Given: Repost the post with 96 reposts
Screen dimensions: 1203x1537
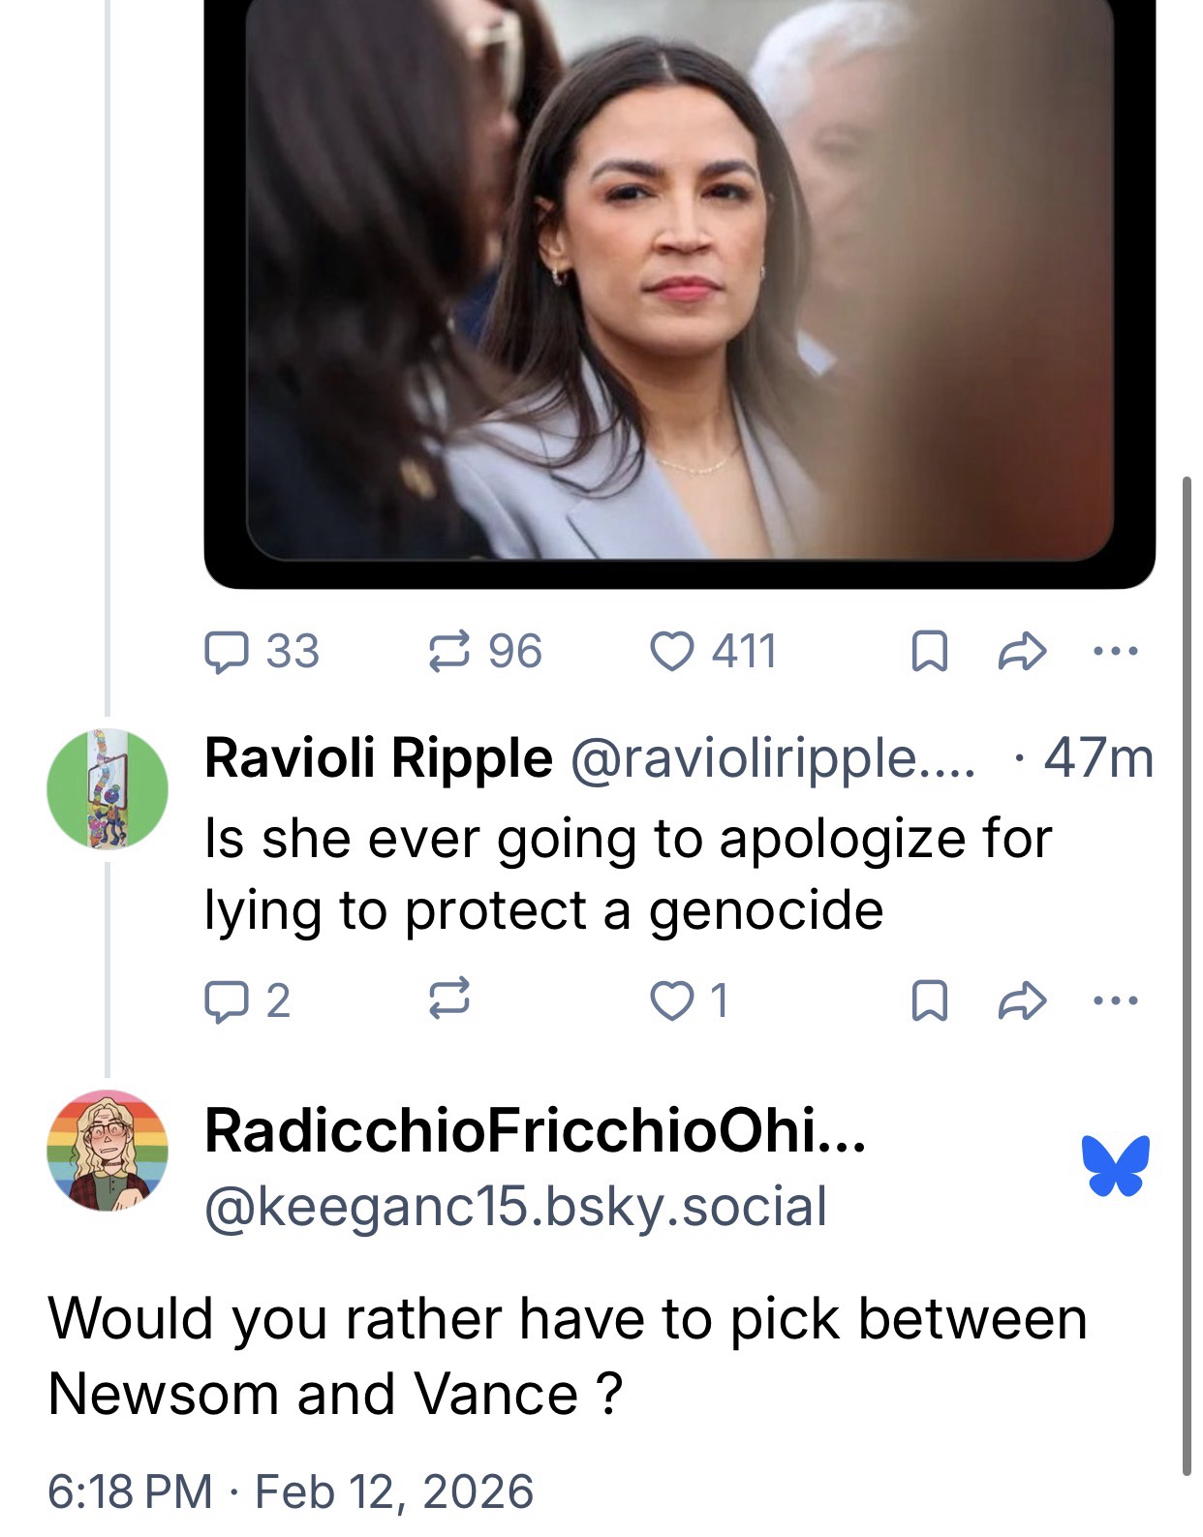Looking at the screenshot, I should [x=449, y=651].
